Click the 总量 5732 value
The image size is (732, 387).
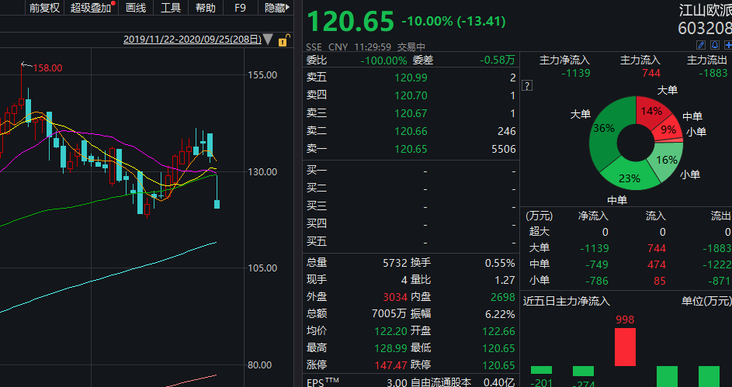[395, 263]
